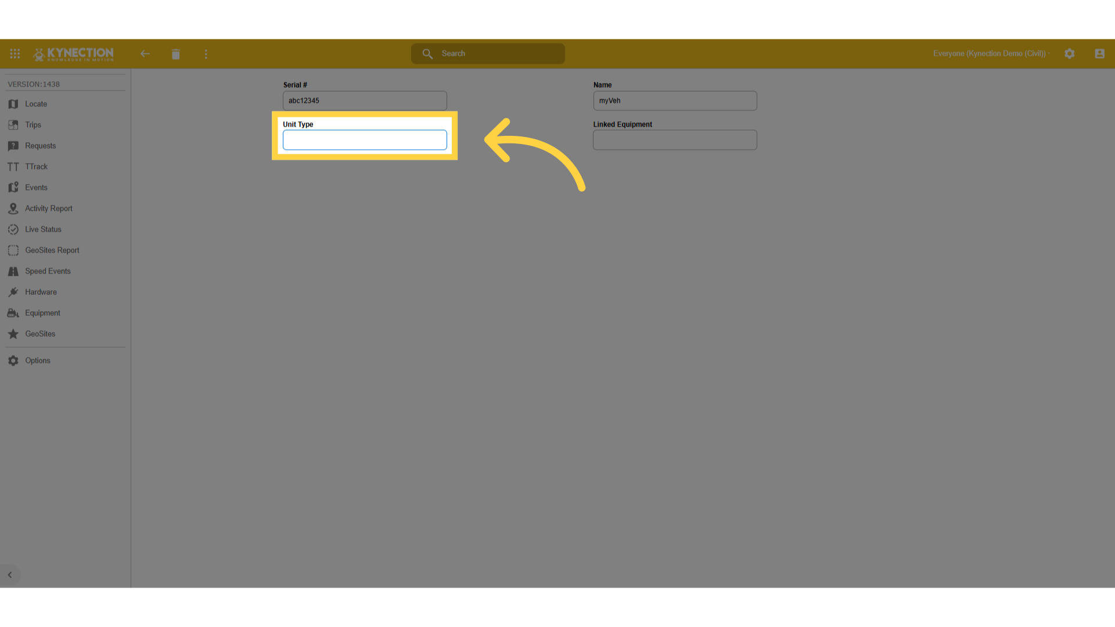Viewport: 1115px width, 627px height.
Task: Click the Events sidebar icon
Action: (13, 188)
